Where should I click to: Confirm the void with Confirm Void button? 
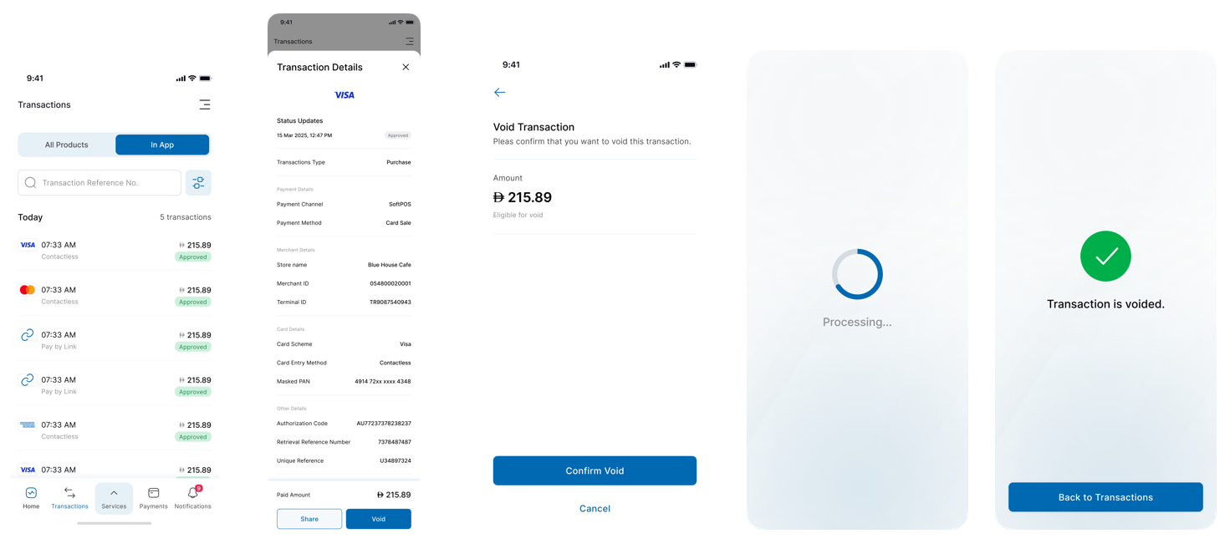(595, 470)
